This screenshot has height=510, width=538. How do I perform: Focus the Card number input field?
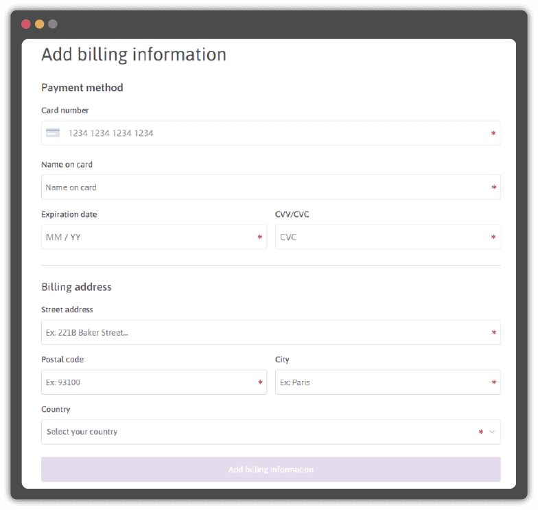point(274,133)
